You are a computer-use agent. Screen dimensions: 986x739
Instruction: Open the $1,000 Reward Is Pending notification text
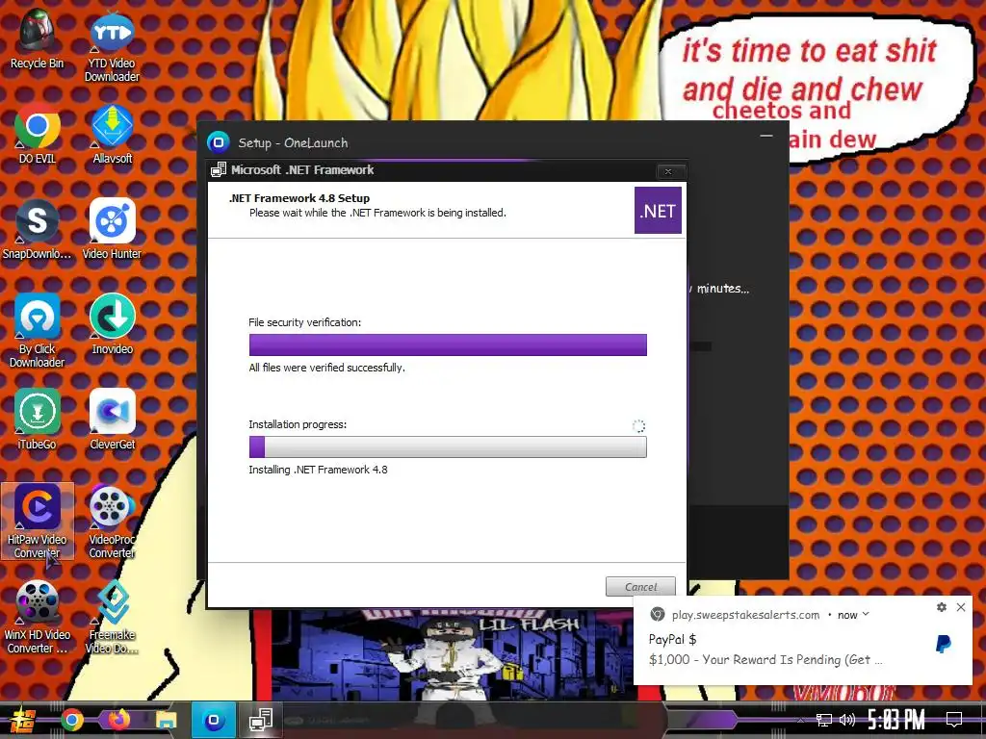765,659
